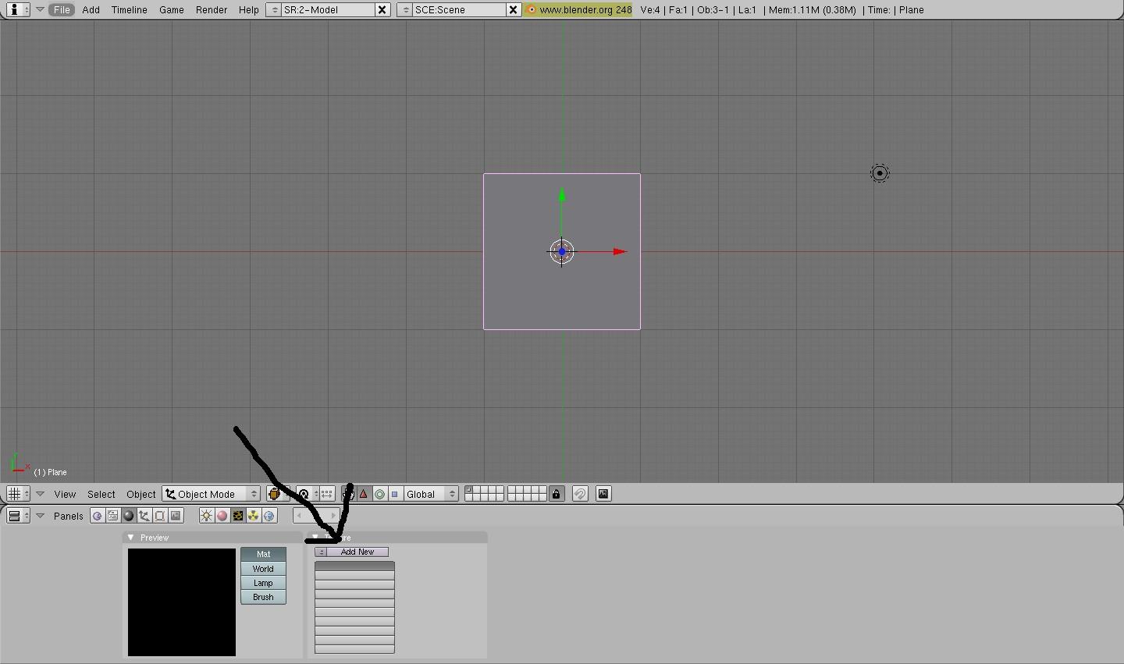Select Lamp texture source button
This screenshot has height=664, width=1124.
(x=263, y=583)
